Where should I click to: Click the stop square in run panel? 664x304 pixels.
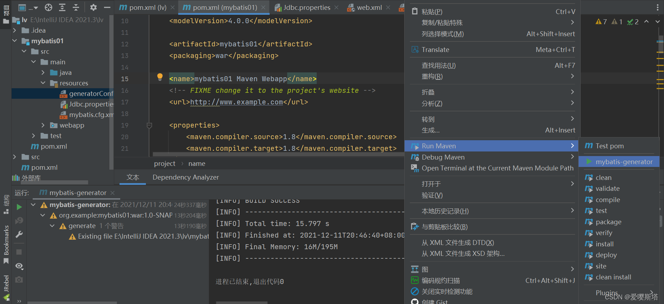click(x=19, y=252)
